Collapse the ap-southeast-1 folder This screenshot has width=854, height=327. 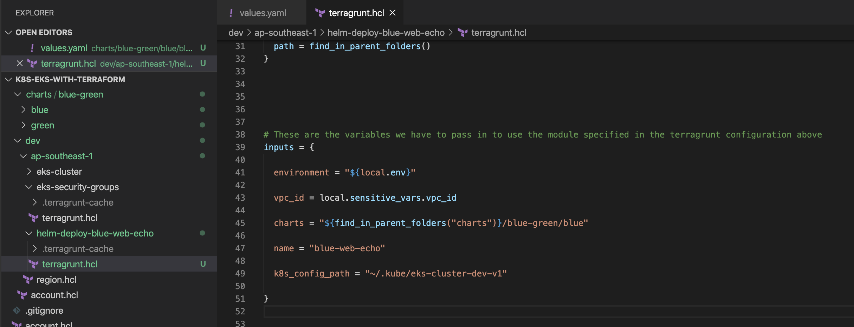point(23,156)
